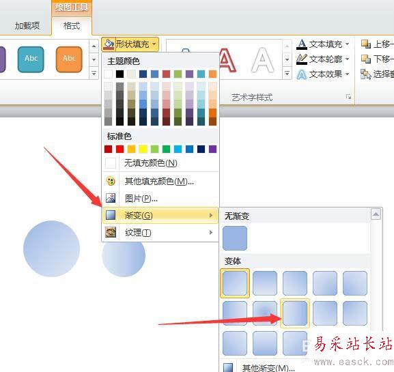The width and height of the screenshot is (394, 372).
Task: Click the gradient icon beside 渐变(G)
Action: [x=111, y=215]
